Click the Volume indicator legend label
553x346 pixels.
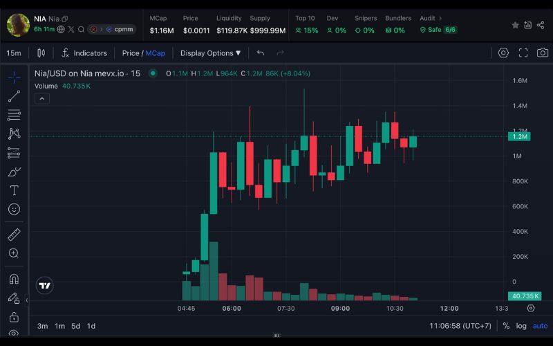[46, 86]
